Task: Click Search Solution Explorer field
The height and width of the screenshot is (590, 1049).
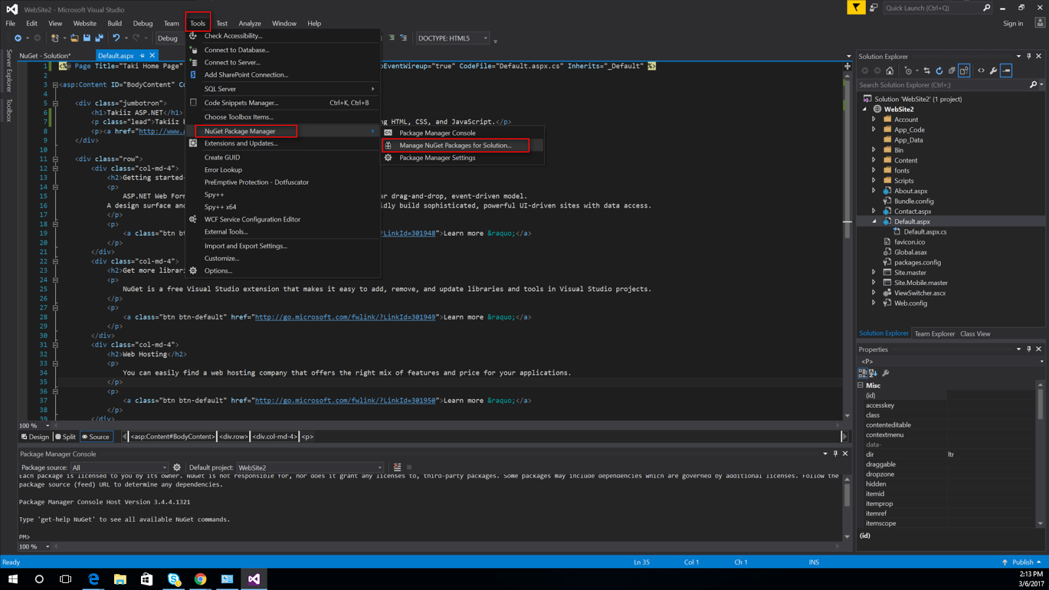Action: (943, 85)
